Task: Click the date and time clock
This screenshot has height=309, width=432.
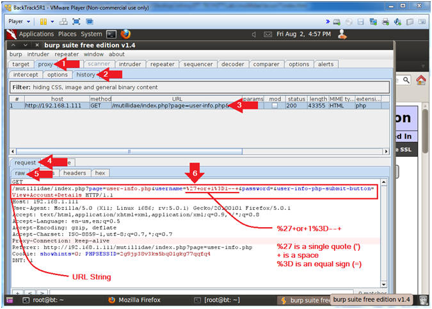Action: click(x=303, y=34)
